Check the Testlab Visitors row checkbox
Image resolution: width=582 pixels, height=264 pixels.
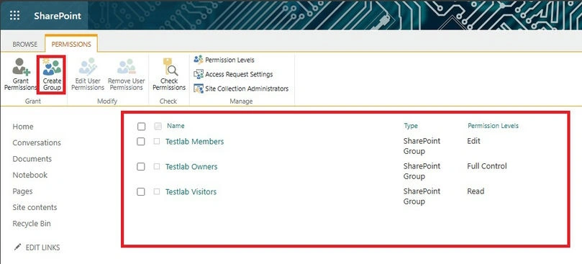pyautogui.click(x=141, y=192)
